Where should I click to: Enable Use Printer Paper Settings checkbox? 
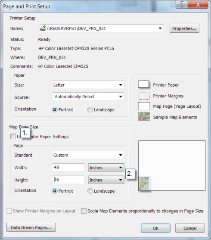(x=13, y=136)
